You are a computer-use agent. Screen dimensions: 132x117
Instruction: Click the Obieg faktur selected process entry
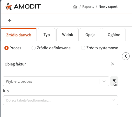15,64
